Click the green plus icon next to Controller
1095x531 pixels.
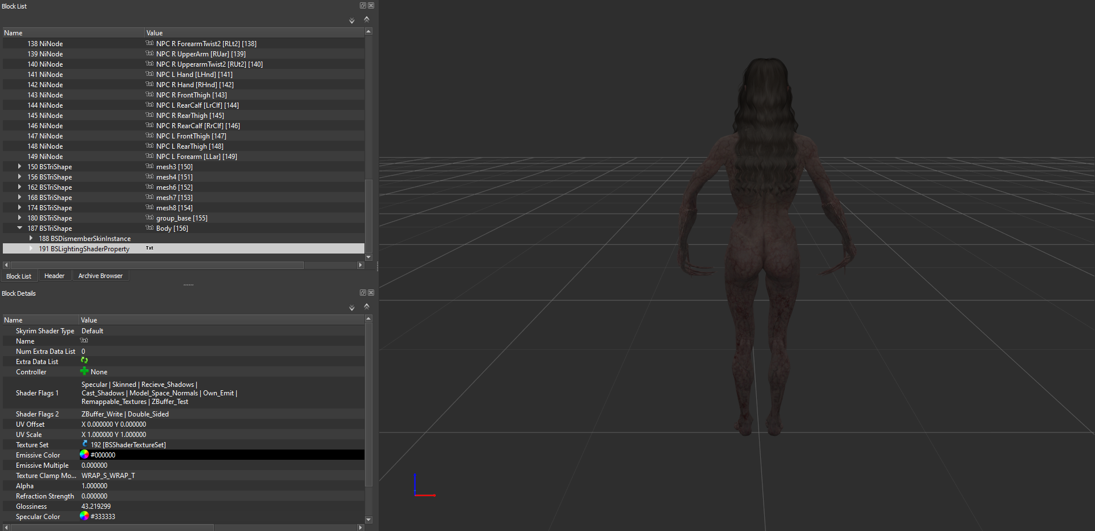click(84, 371)
